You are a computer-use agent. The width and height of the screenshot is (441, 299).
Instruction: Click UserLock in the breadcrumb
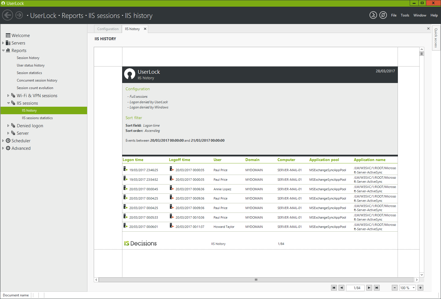[43, 16]
